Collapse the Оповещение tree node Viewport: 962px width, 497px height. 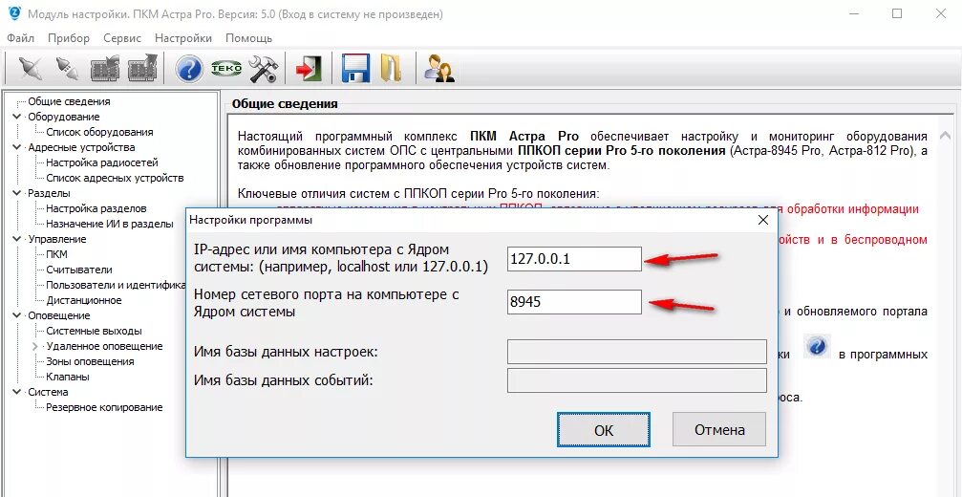[15, 315]
